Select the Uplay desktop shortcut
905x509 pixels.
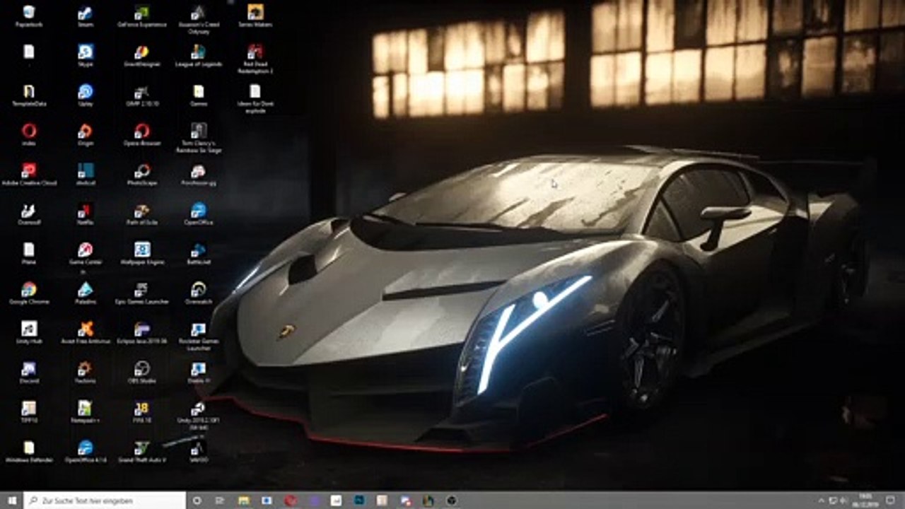[x=86, y=95]
